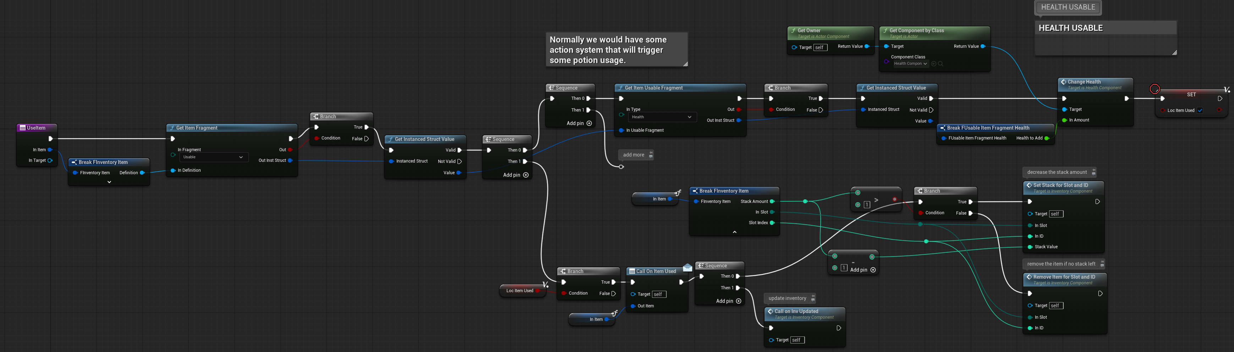Click the envelope icon on Call On Item Used
This screenshot has width=1234, height=352.
click(687, 268)
